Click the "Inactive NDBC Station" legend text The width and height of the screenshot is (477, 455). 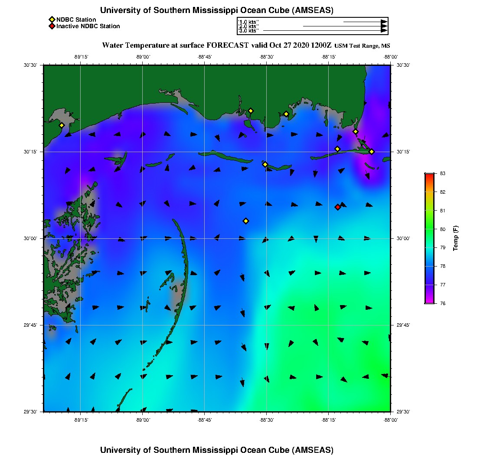click(88, 26)
